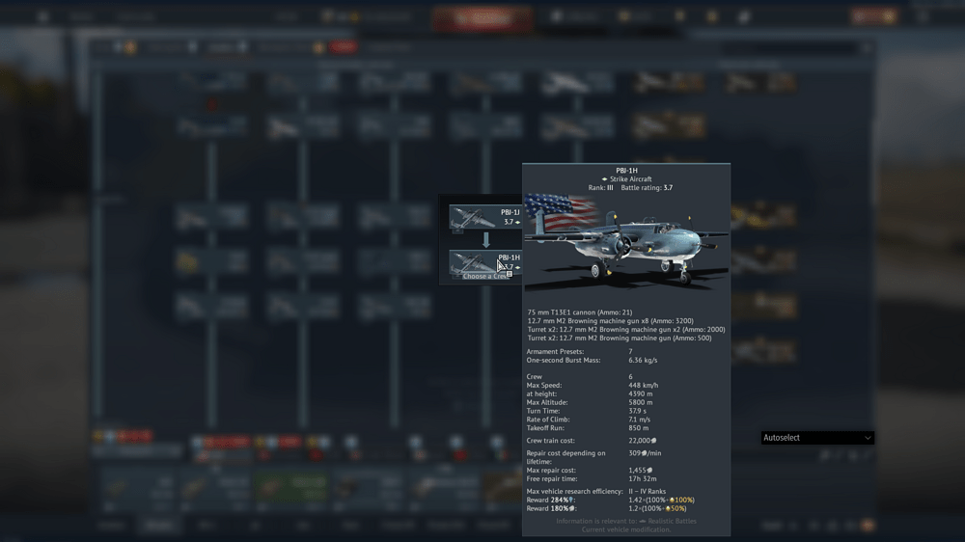The width and height of the screenshot is (965, 542).
Task: Click the 'machine gun x8 (Ammo: 3200)' line
Action: point(611,321)
